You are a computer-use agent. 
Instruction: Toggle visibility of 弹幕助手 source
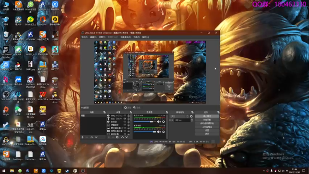(x=125, y=125)
